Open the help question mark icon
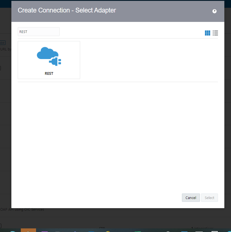This screenshot has height=232, width=231. (214, 11)
